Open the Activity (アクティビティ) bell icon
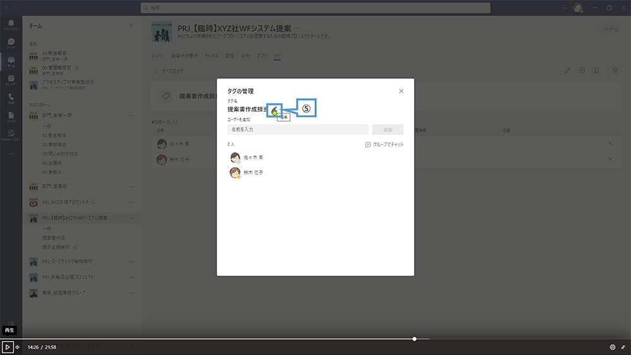The image size is (631, 355). pos(11,25)
